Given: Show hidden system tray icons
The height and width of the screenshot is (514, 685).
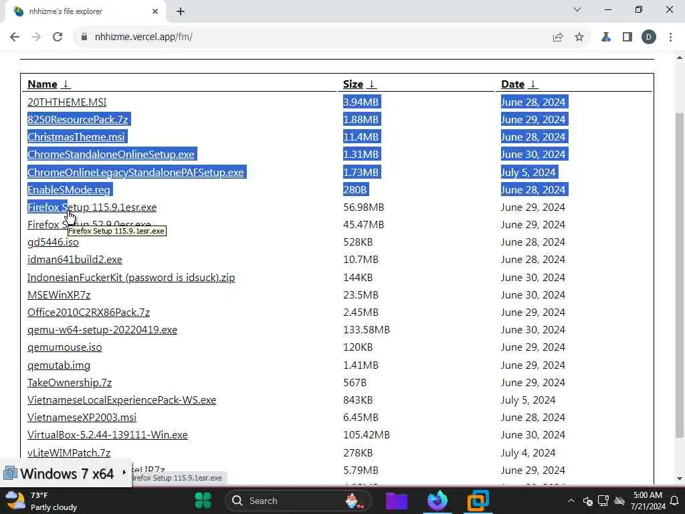Looking at the screenshot, I should pos(571,501).
